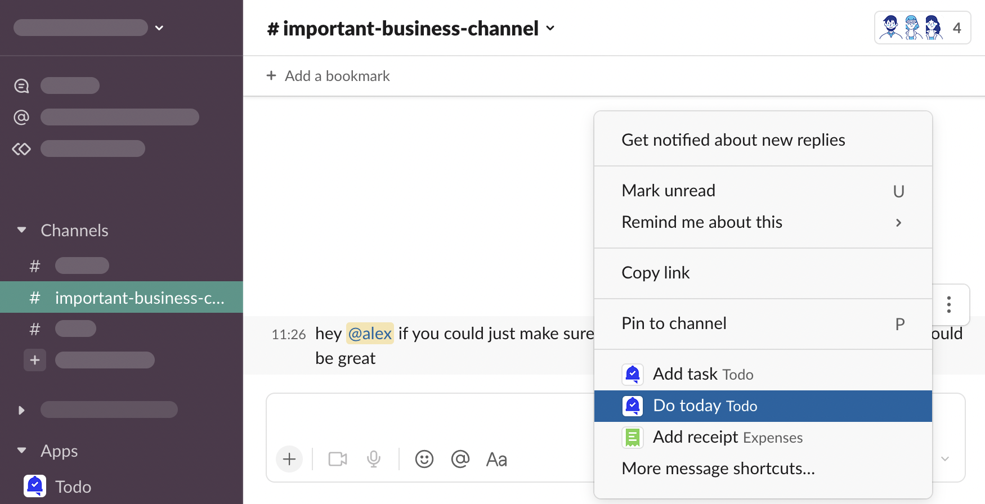
Task: Choose Mark unread from the menu
Action: (x=668, y=191)
